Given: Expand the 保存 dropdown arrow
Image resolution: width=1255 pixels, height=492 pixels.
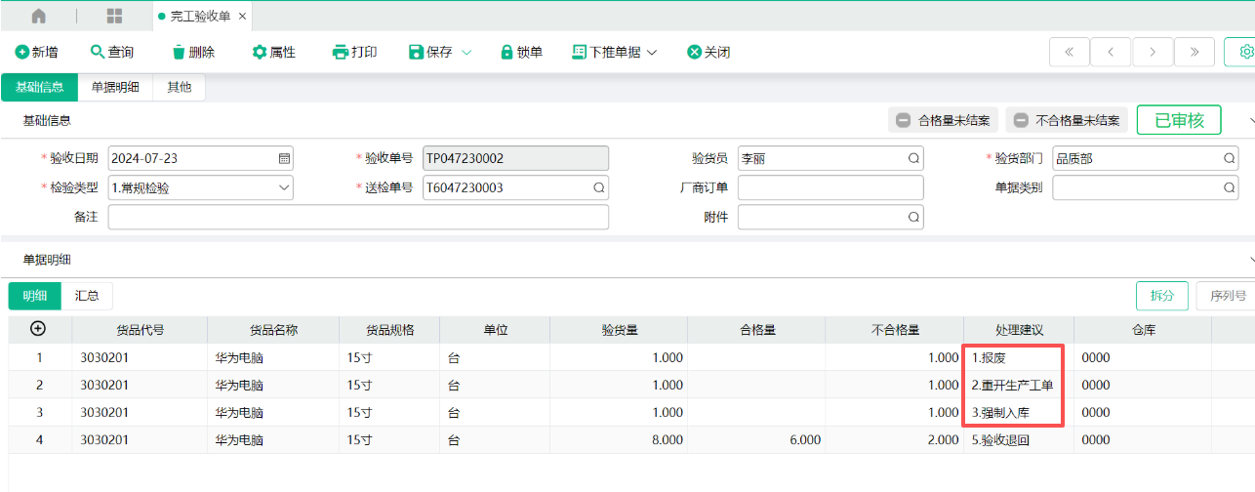Looking at the screenshot, I should click(466, 52).
